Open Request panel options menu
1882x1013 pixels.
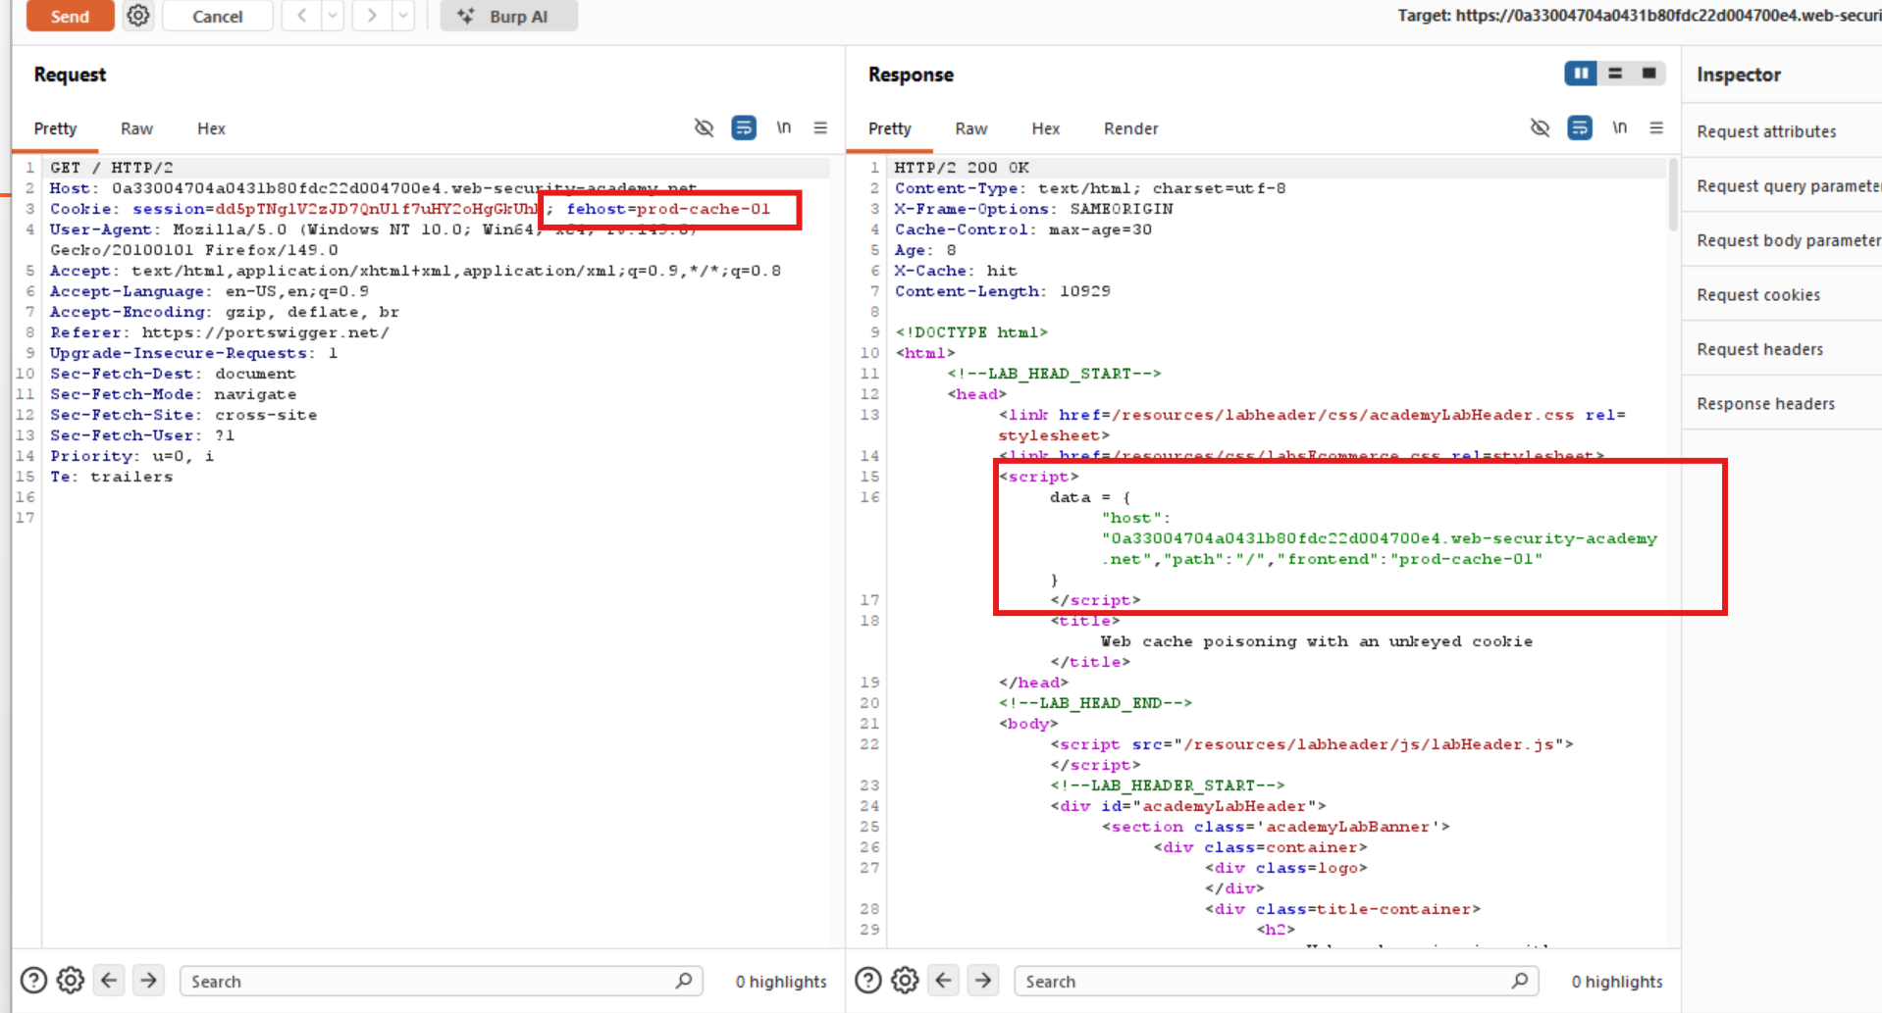tap(820, 127)
